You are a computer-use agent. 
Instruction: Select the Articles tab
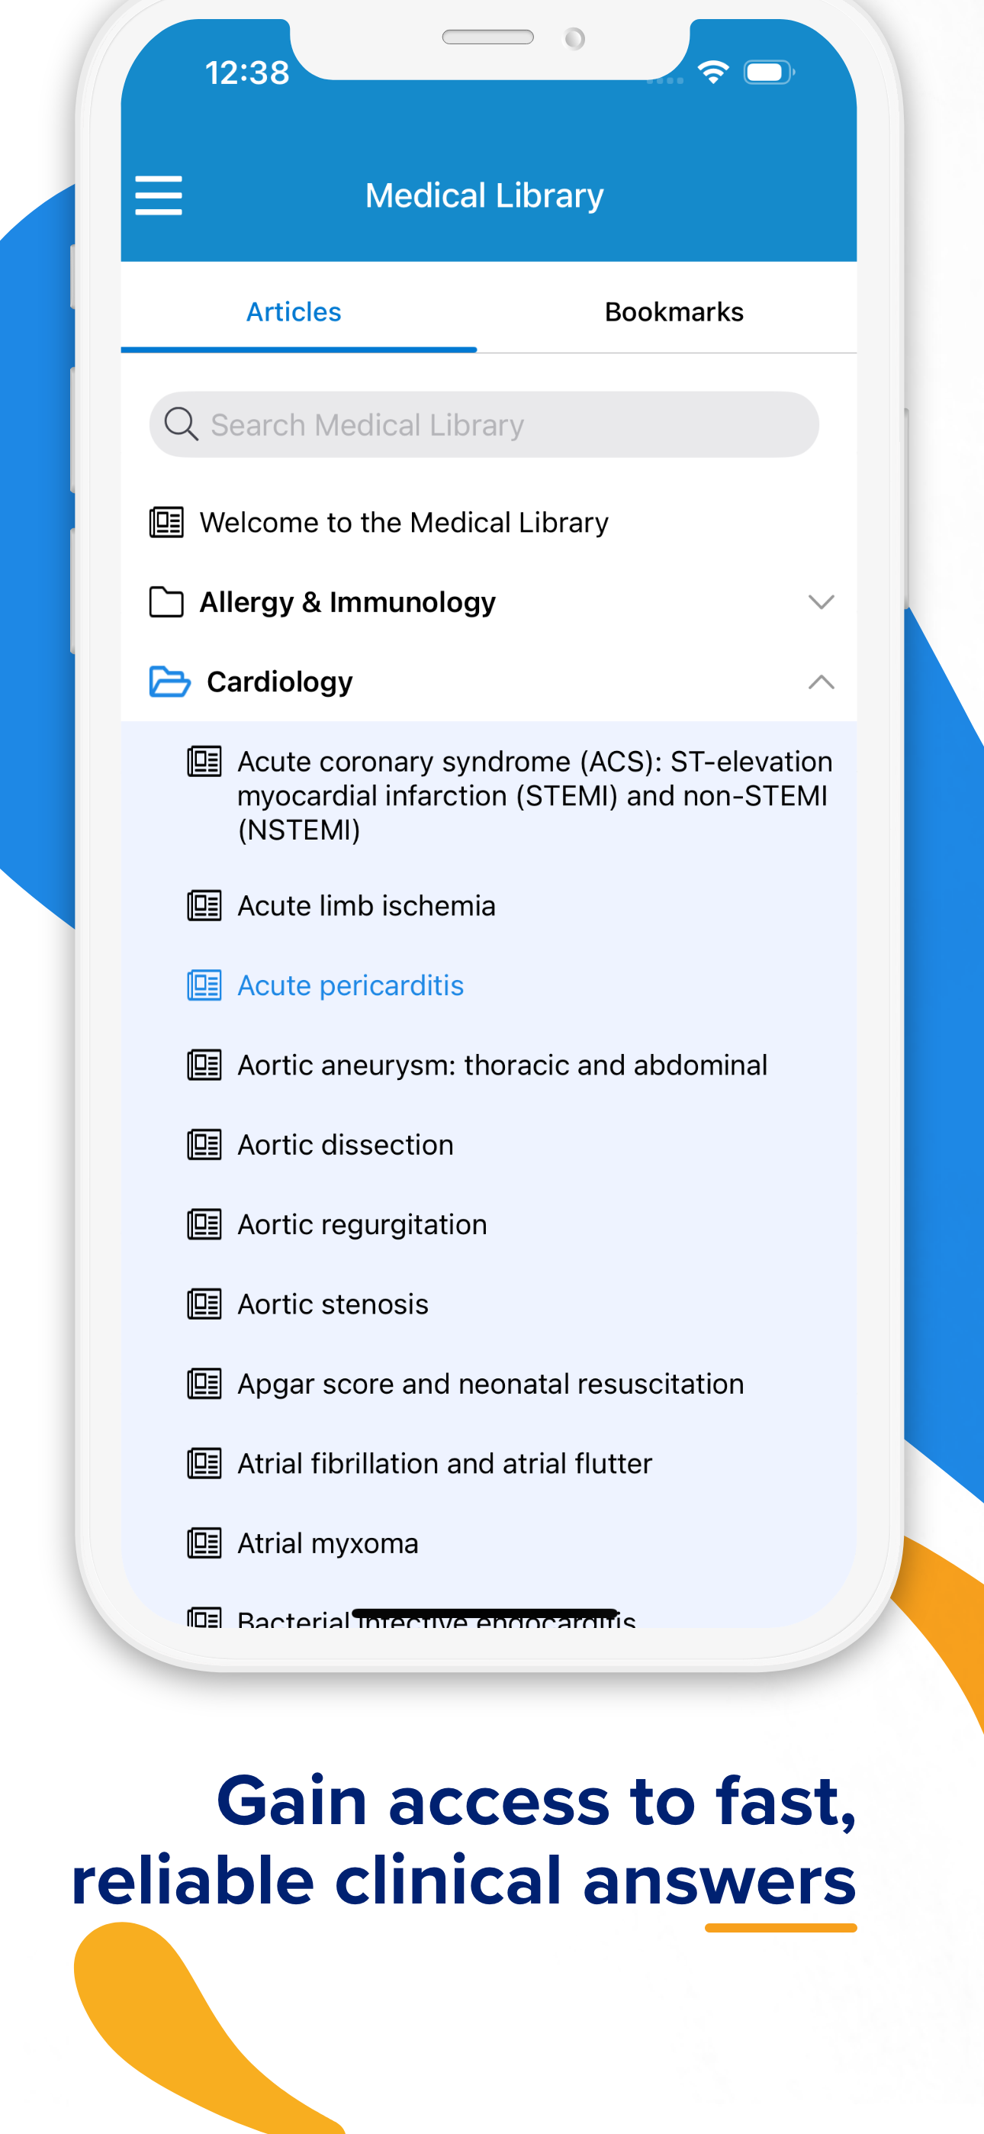tap(294, 311)
